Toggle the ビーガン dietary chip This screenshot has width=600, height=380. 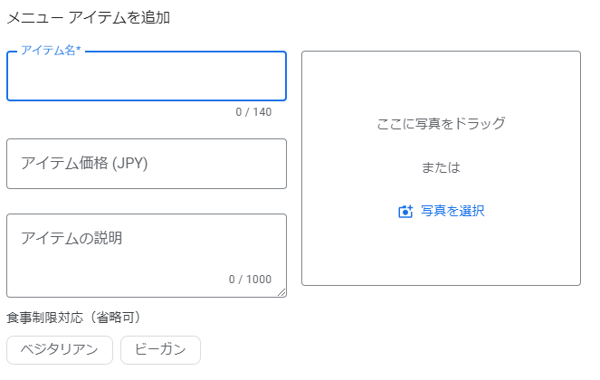pos(160,350)
